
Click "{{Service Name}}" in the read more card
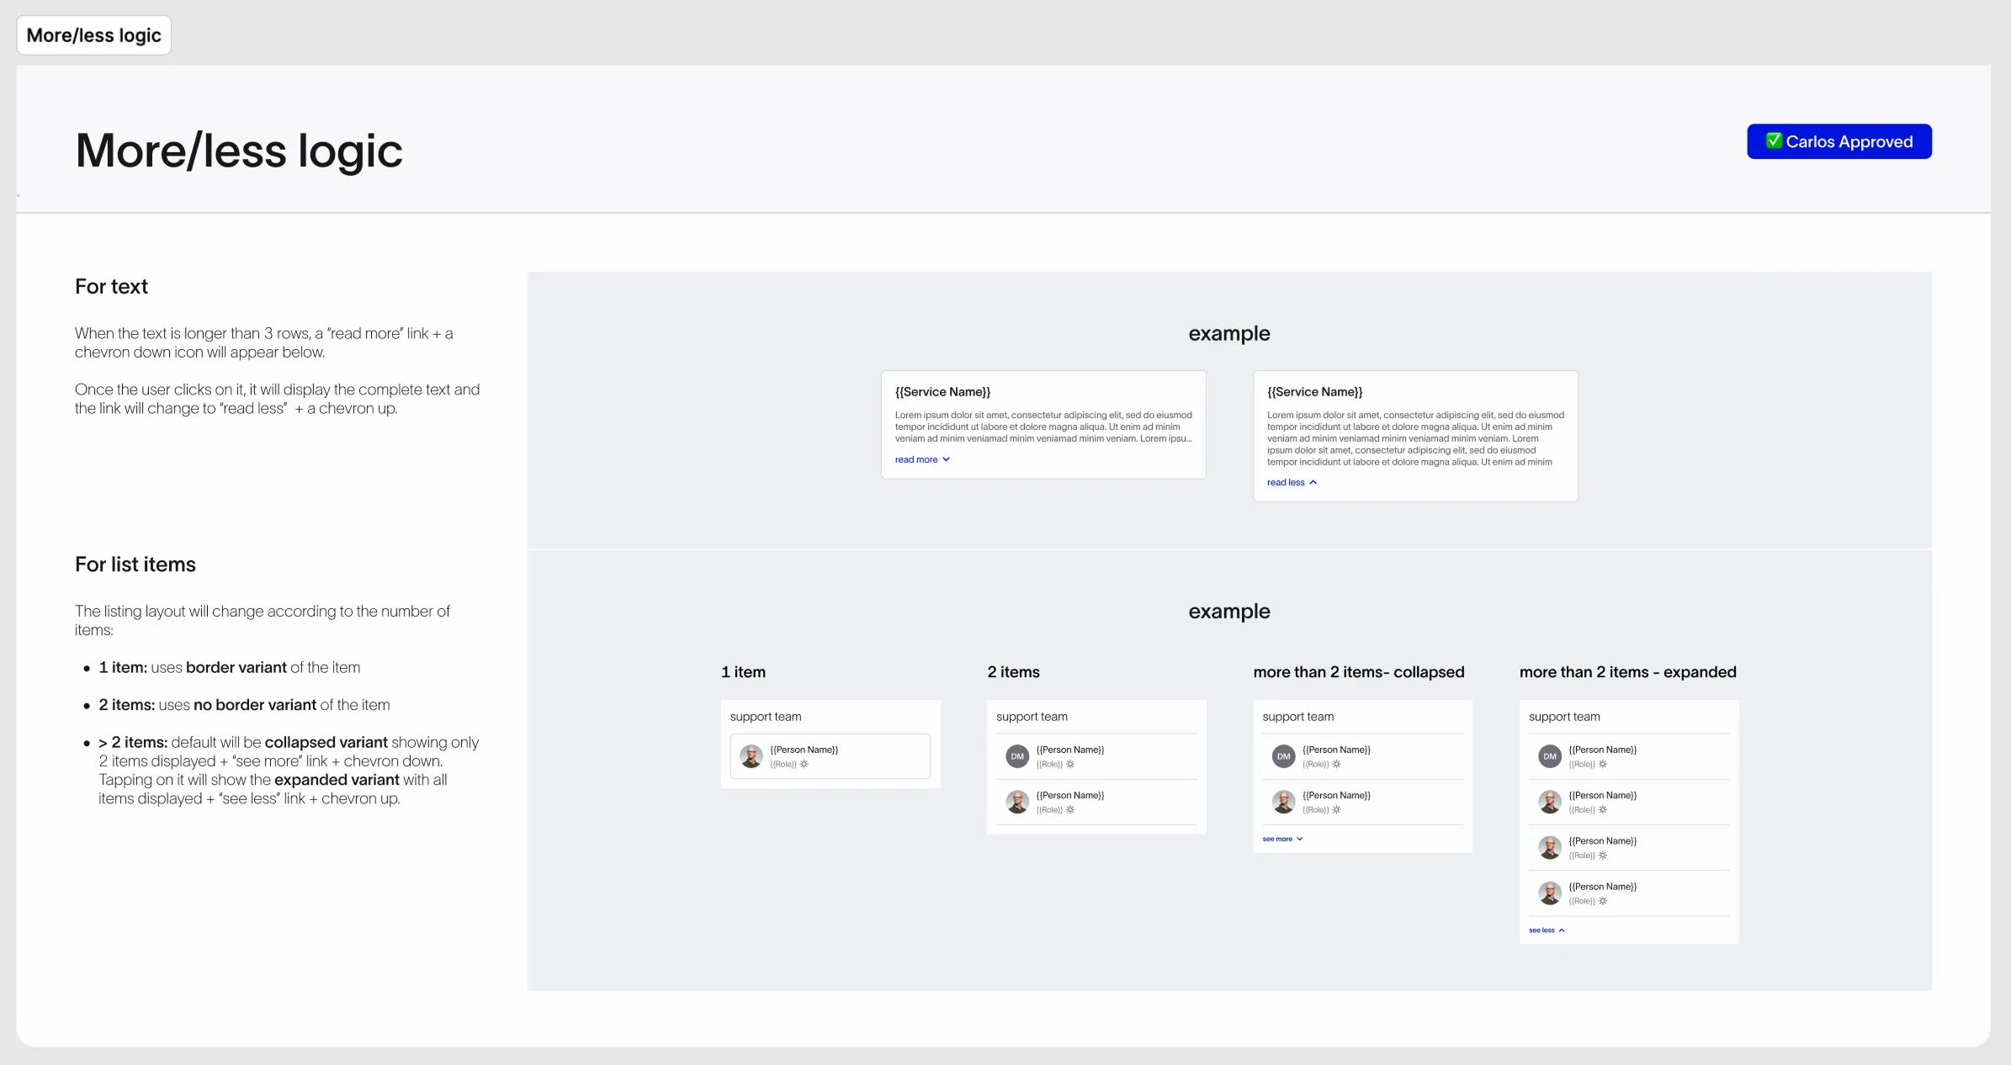click(x=942, y=392)
